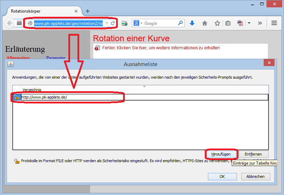The width and height of the screenshot is (284, 195).
Task: Open the Google search engine dropdown
Action: [x=138, y=23]
